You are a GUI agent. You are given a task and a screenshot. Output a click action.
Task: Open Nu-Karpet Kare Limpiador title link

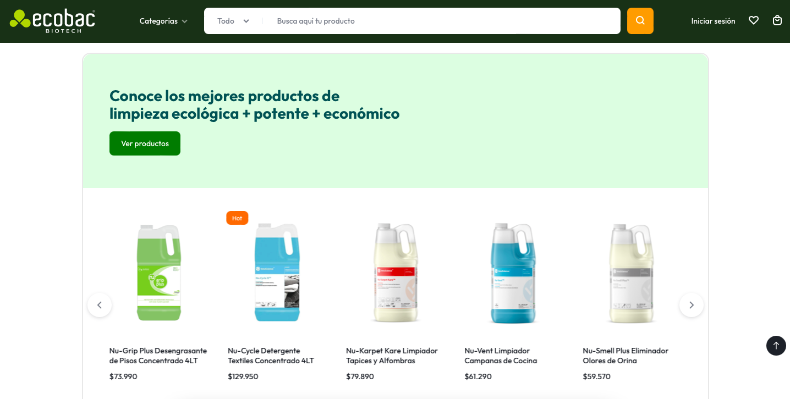tap(392, 356)
